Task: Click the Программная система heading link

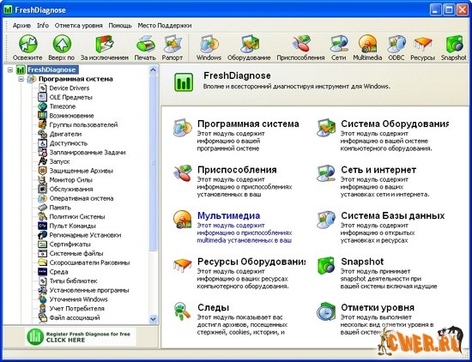Action: [x=248, y=124]
